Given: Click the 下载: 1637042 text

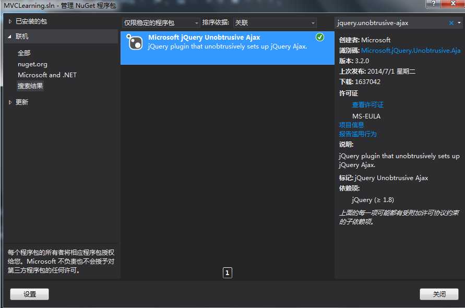Looking at the screenshot, I should coord(360,82).
